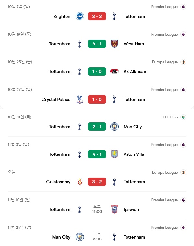Screen dimensions: 194x246
Task: Click the AZ Alkmaar logo
Action: [115, 71]
